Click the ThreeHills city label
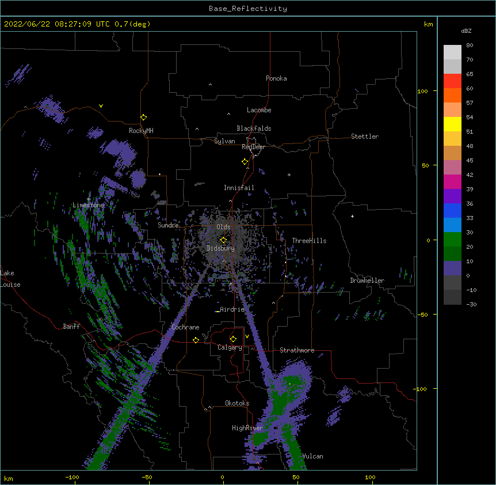Screen dimensions: 496x485 click(309, 241)
